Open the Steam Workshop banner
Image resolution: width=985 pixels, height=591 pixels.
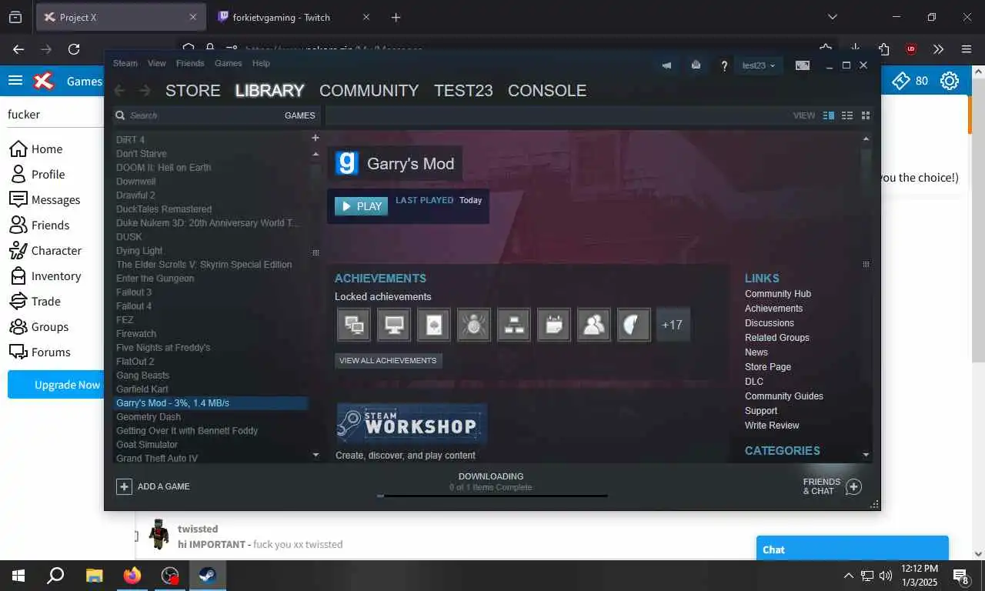tap(412, 424)
